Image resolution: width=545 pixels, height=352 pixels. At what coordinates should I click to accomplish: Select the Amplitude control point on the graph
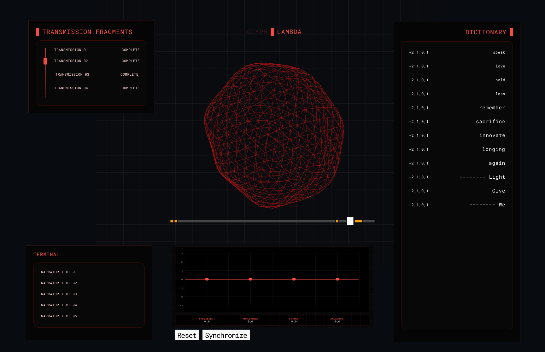tap(250, 279)
